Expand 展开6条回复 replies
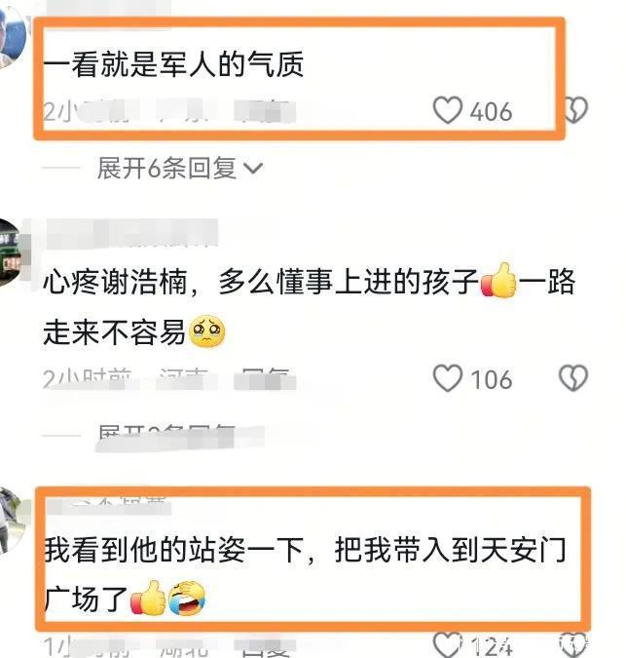 180,168
